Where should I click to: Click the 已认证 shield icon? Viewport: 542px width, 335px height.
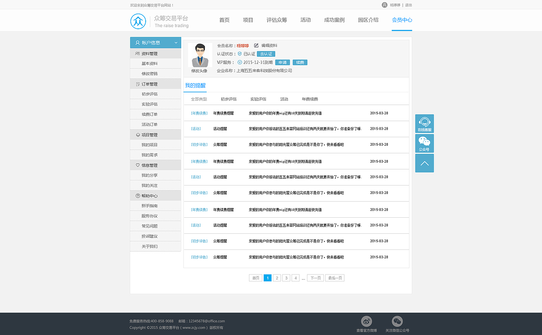click(x=240, y=54)
